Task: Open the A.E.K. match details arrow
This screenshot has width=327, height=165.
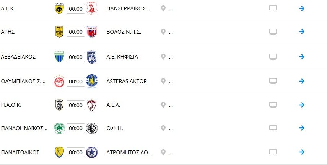Action: 302,8
